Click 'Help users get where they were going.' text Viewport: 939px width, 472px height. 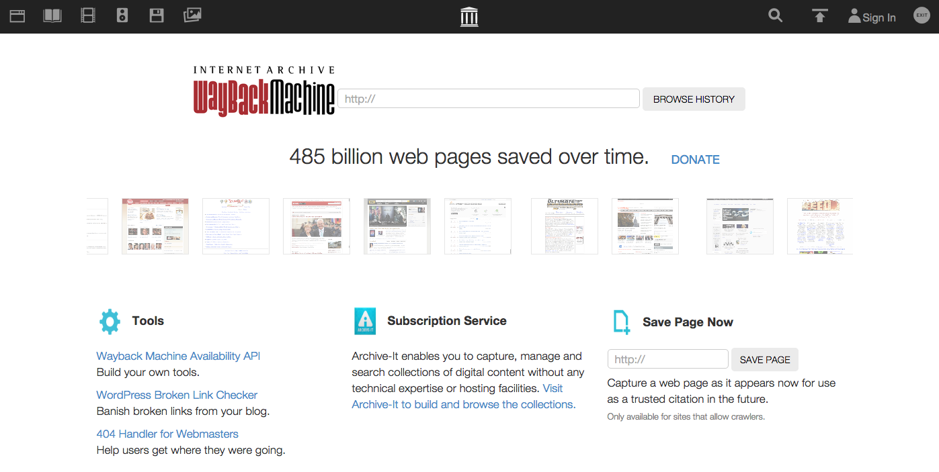coord(191,450)
